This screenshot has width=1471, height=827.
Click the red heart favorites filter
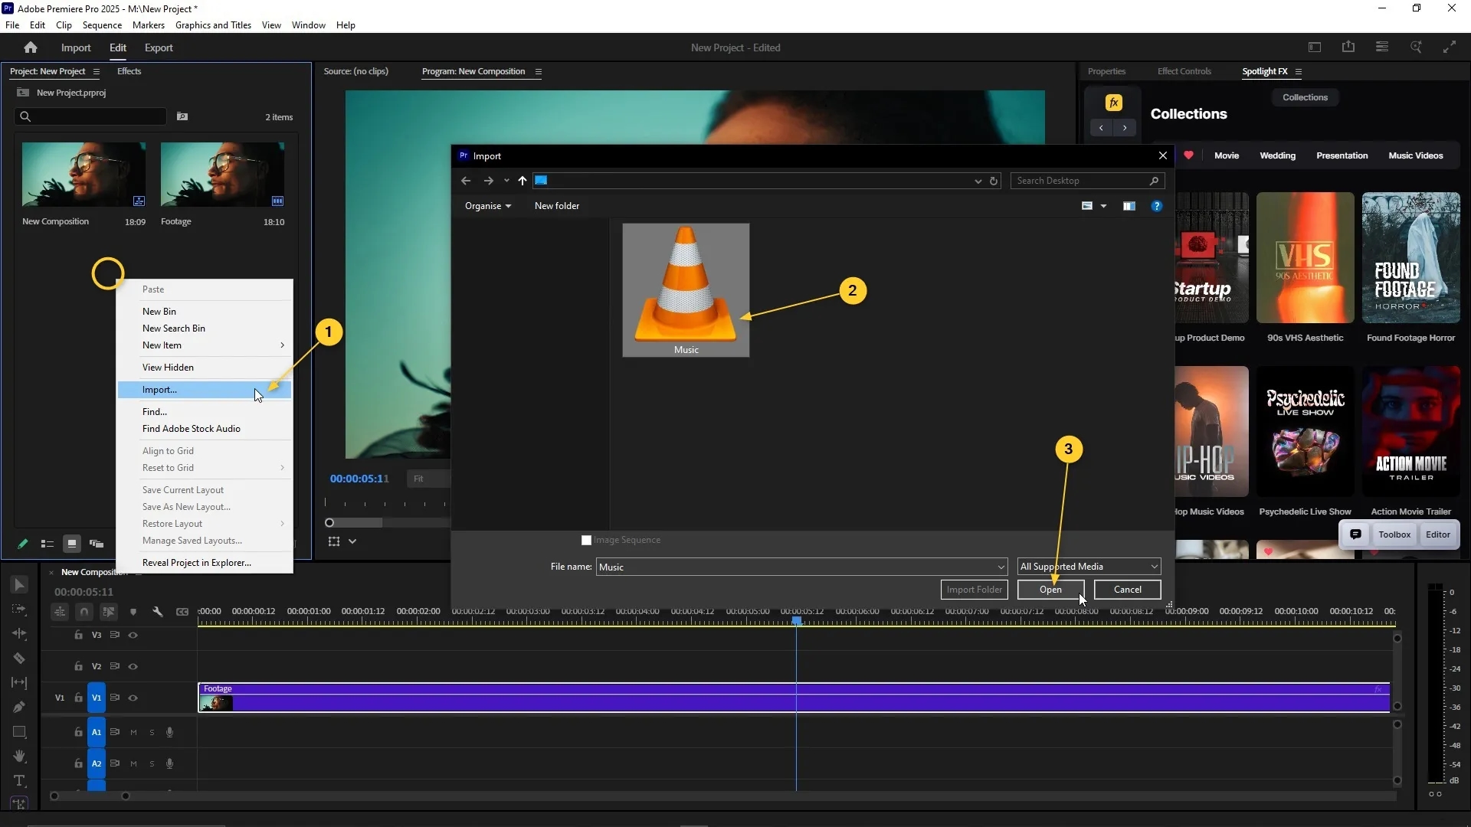pos(1188,155)
